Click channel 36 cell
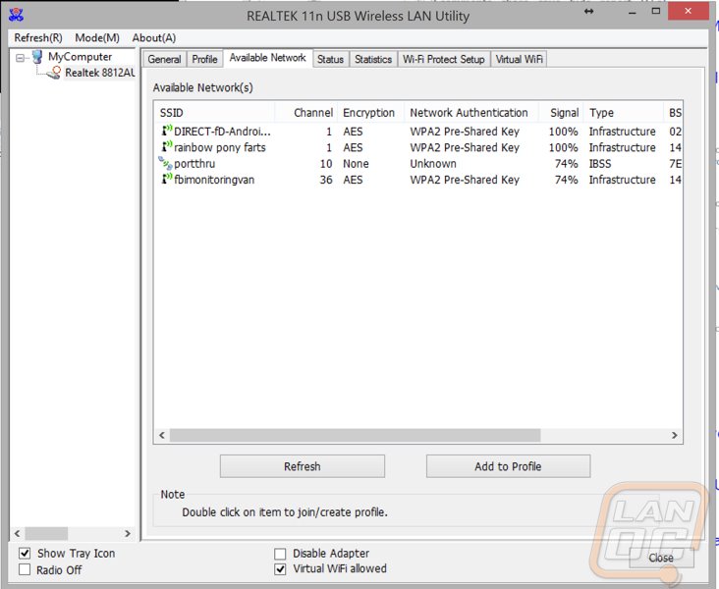This screenshot has height=589, width=719. click(326, 180)
